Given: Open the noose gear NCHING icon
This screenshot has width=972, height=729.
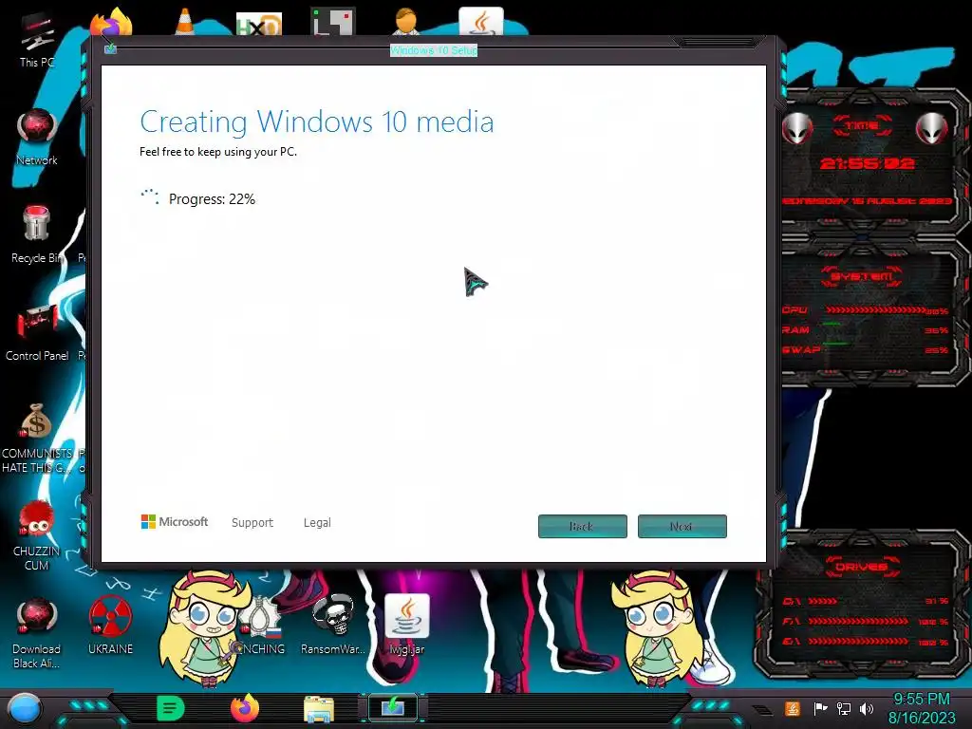Looking at the screenshot, I should 262,625.
